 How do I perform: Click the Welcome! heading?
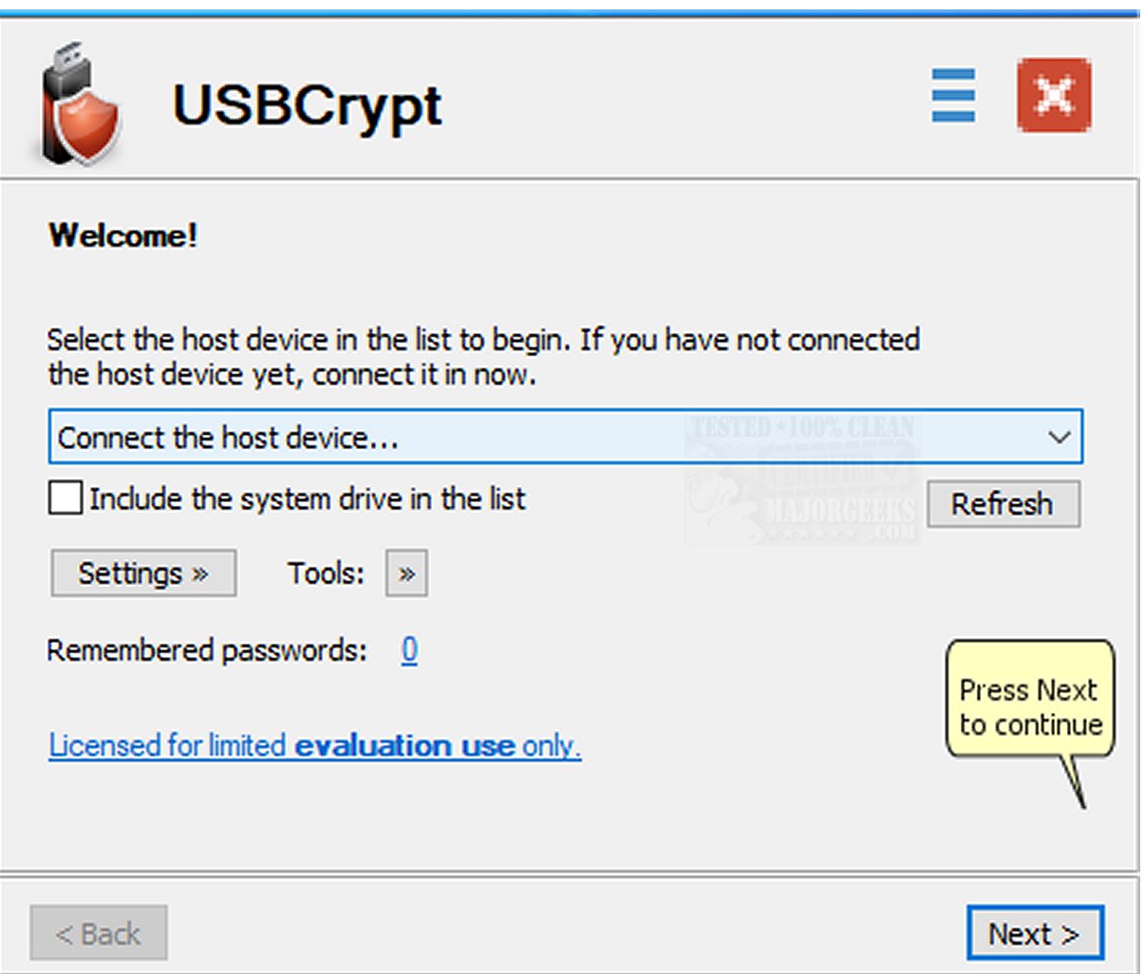123,235
